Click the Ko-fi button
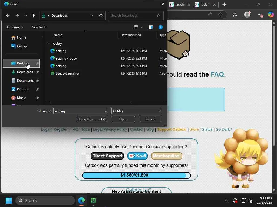The width and height of the screenshot is (277, 207). (x=137, y=156)
